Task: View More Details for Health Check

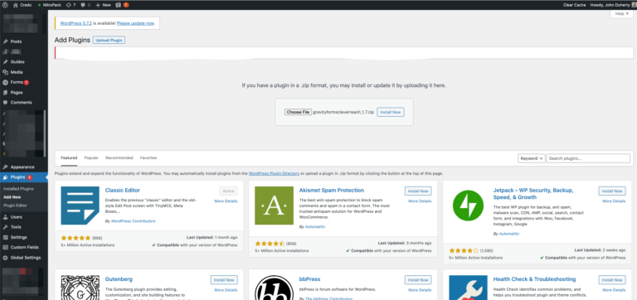Action: tap(614, 290)
